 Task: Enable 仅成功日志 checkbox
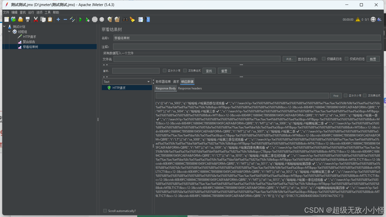coord(347,59)
